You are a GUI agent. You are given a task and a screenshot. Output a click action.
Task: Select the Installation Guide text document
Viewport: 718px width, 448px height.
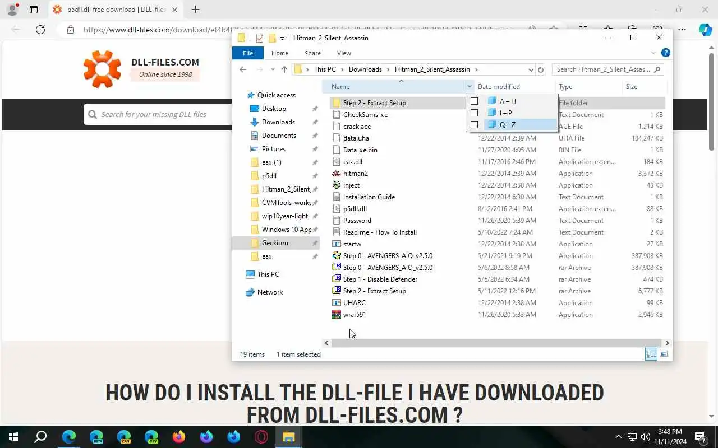pos(369,197)
